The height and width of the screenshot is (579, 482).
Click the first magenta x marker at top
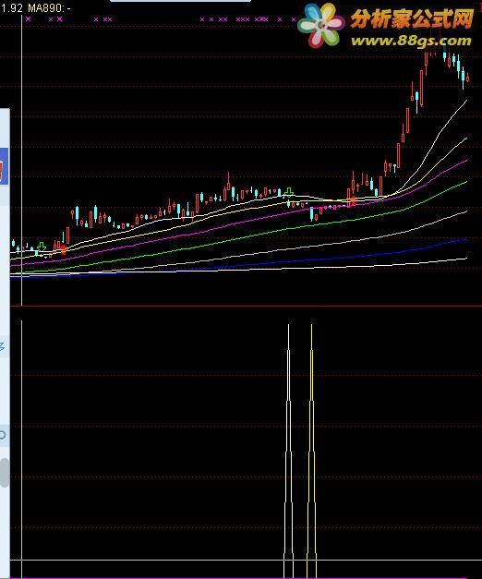[x=29, y=18]
